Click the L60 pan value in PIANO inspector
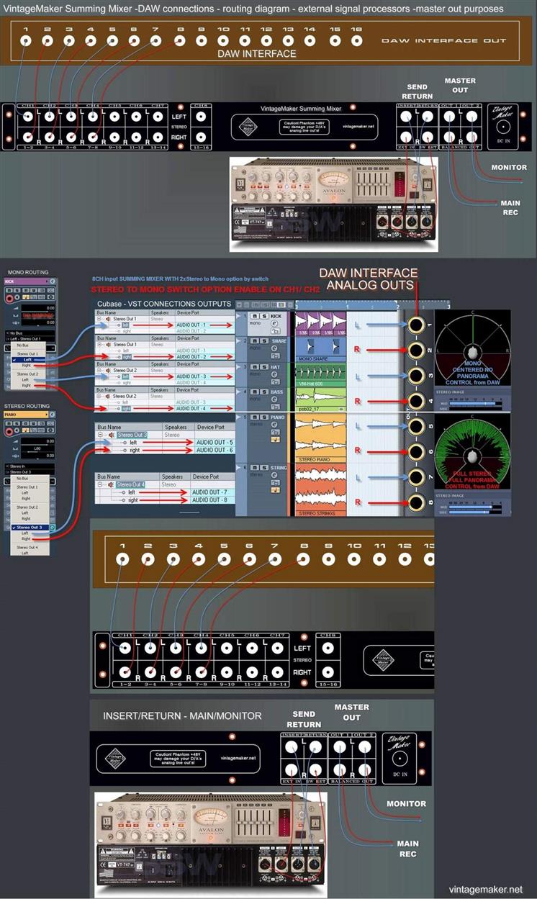This screenshot has width=537, height=899. coord(37,448)
